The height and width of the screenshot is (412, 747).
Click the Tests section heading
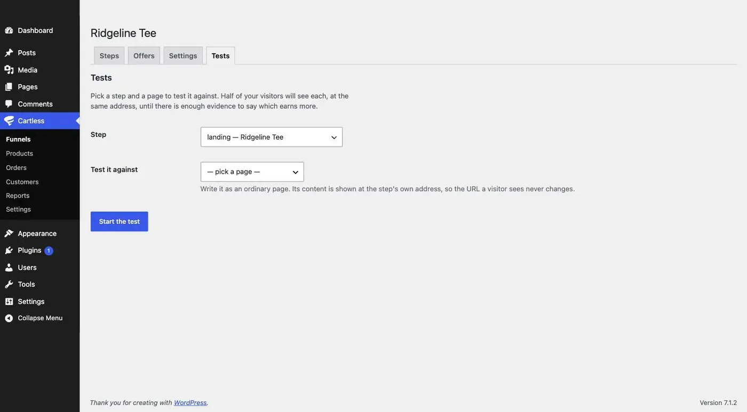click(101, 78)
